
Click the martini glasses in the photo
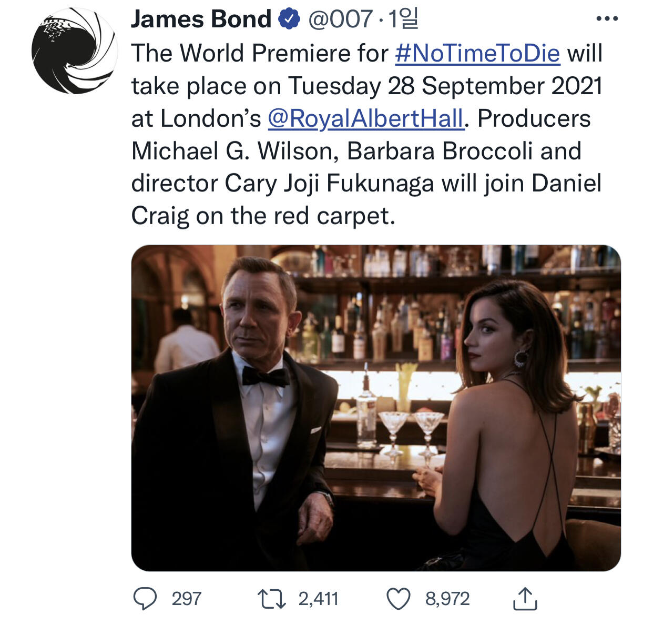(x=411, y=429)
